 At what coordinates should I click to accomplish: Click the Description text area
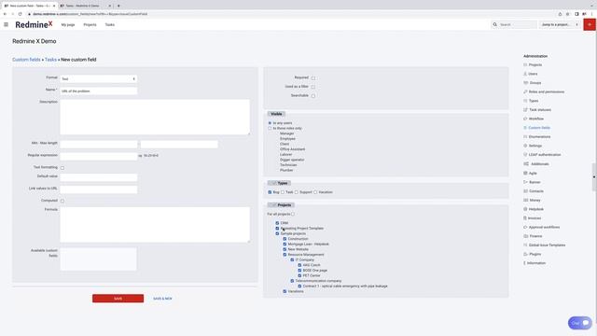[x=155, y=117]
